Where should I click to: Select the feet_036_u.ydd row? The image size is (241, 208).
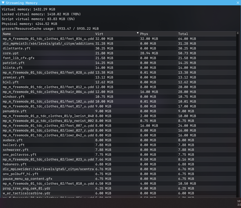click(x=119, y=39)
